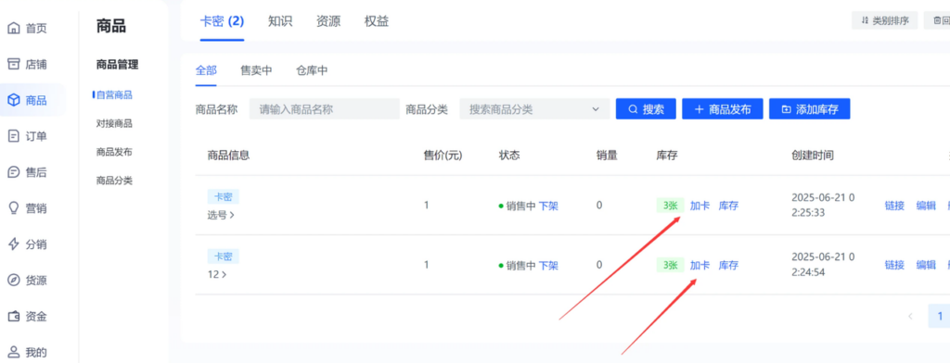The height and width of the screenshot is (363, 950).
Task: Click the 3张 stock badge for 选号
Action: (670, 206)
